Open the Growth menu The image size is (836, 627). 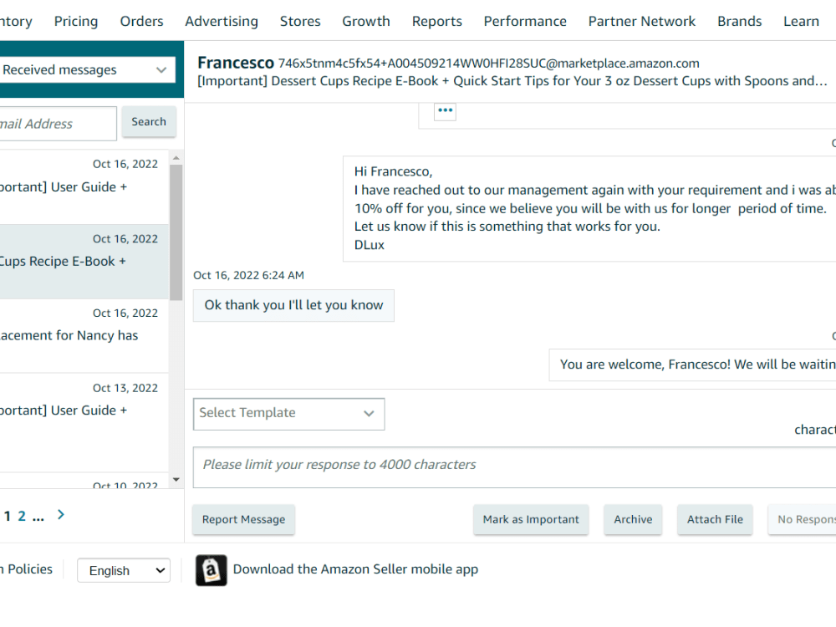pyautogui.click(x=366, y=22)
